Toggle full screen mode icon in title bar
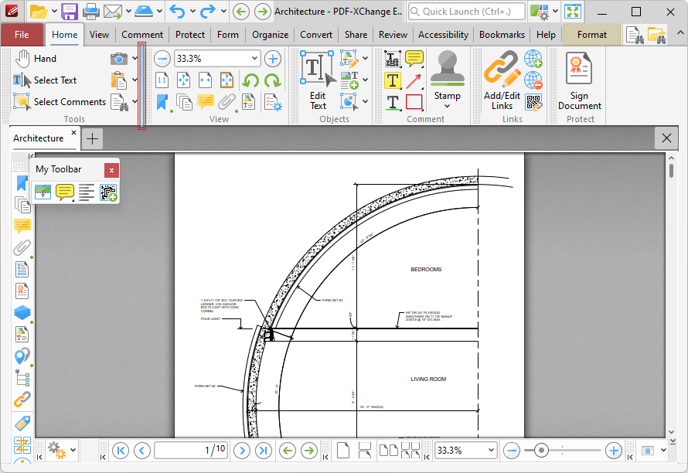 pyautogui.click(x=573, y=12)
